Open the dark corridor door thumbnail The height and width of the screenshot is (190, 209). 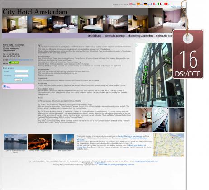pos(176,120)
